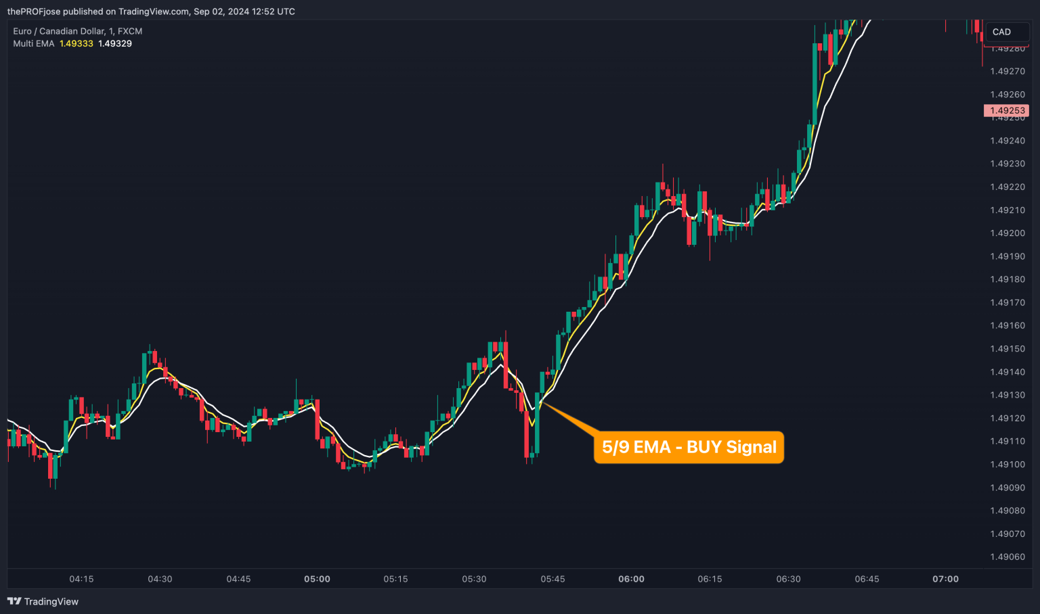This screenshot has width=1040, height=614.
Task: Click the 06:30 time axis label
Action: (788, 579)
